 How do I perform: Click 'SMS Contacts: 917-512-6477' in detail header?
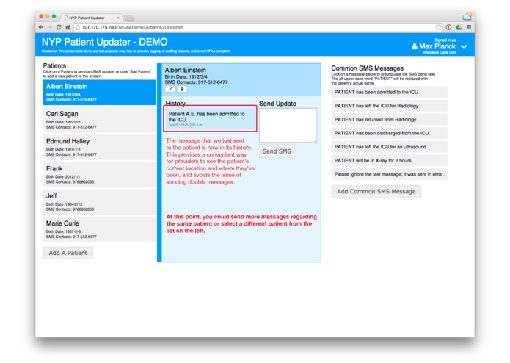[x=196, y=82]
